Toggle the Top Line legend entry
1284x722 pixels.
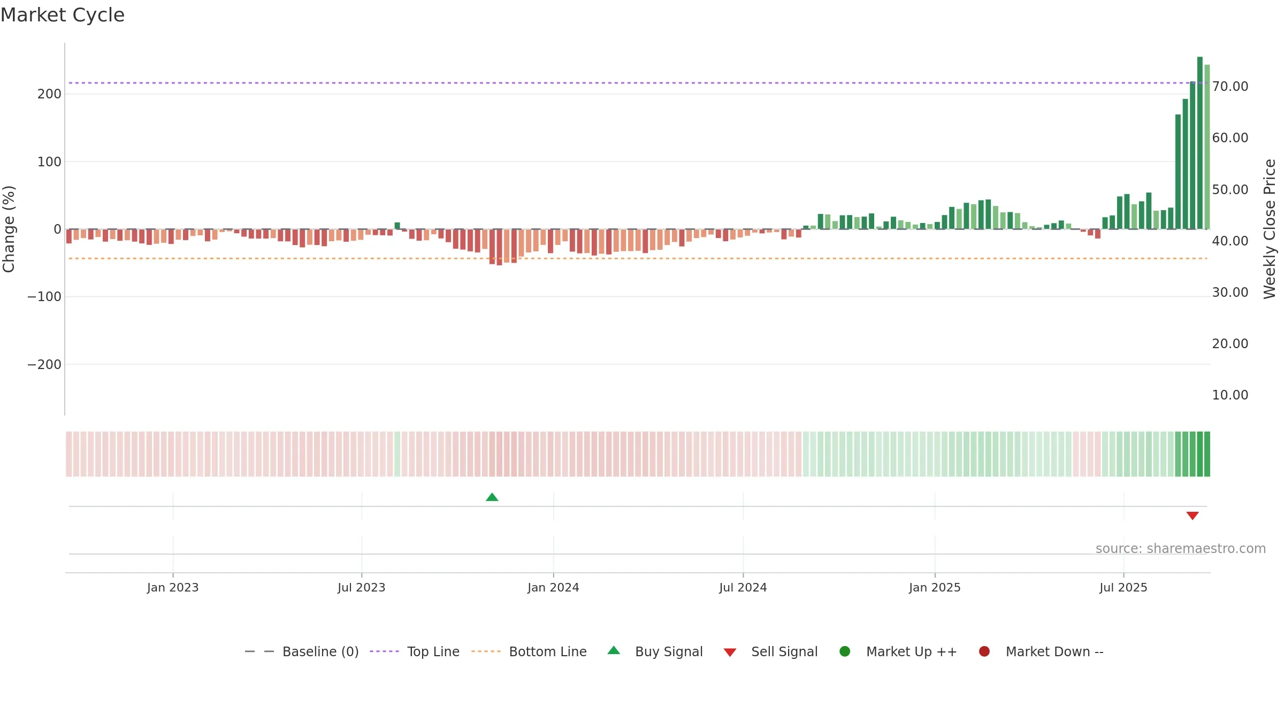coord(415,651)
